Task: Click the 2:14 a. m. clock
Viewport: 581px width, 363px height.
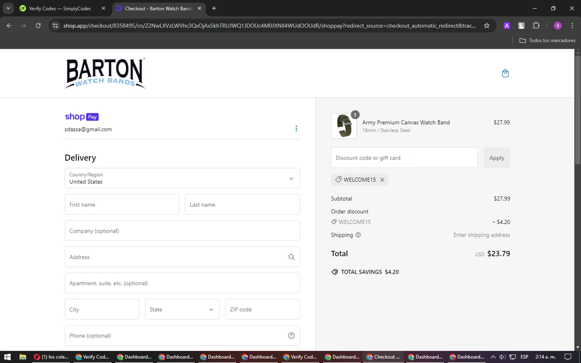Action: point(545,357)
